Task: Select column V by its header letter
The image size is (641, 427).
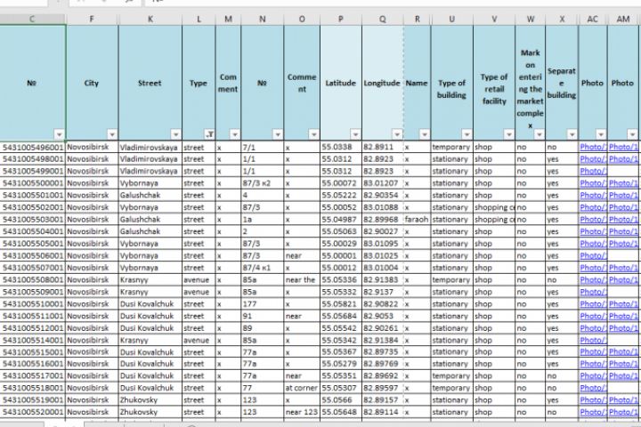Action: click(x=494, y=20)
